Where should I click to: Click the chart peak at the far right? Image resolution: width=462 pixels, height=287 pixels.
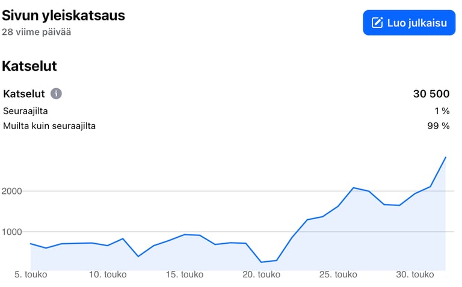(445, 157)
